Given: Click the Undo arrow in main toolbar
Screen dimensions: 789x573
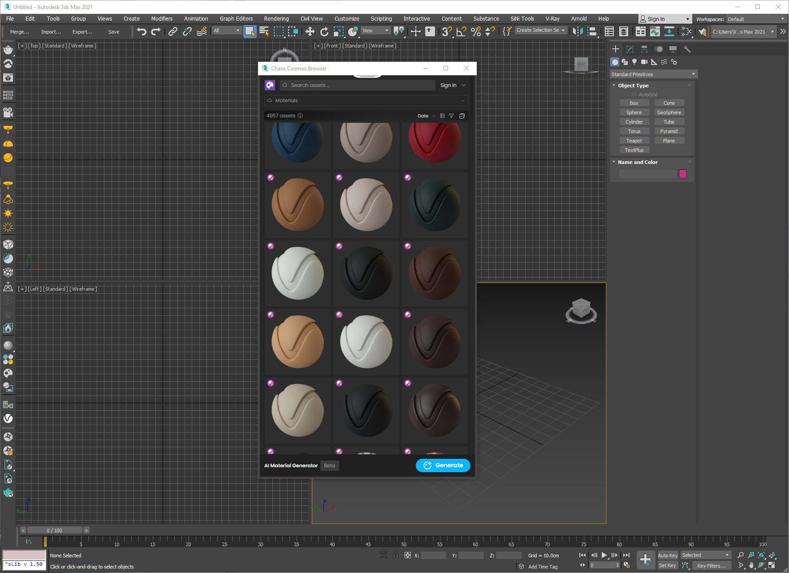Looking at the screenshot, I should 142,31.
